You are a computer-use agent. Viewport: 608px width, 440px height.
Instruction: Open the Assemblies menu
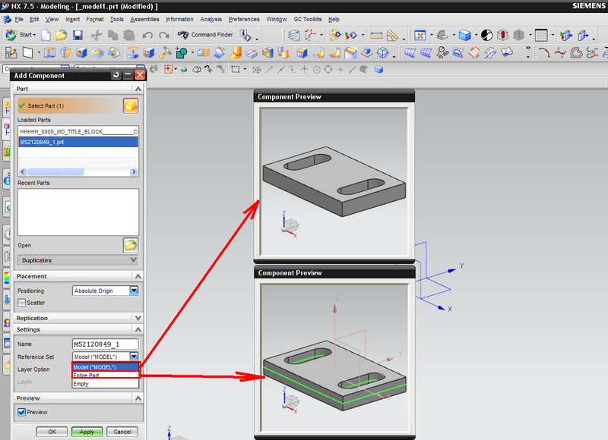click(x=144, y=19)
